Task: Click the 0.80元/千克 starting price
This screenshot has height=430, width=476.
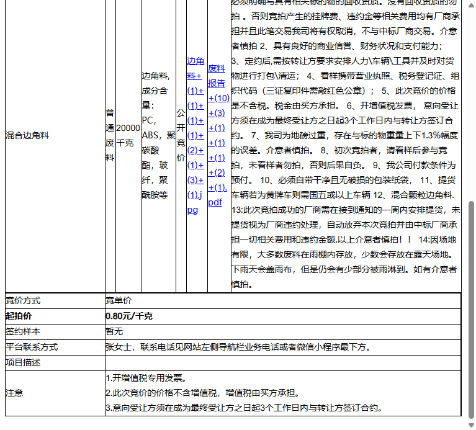Action: (x=129, y=316)
